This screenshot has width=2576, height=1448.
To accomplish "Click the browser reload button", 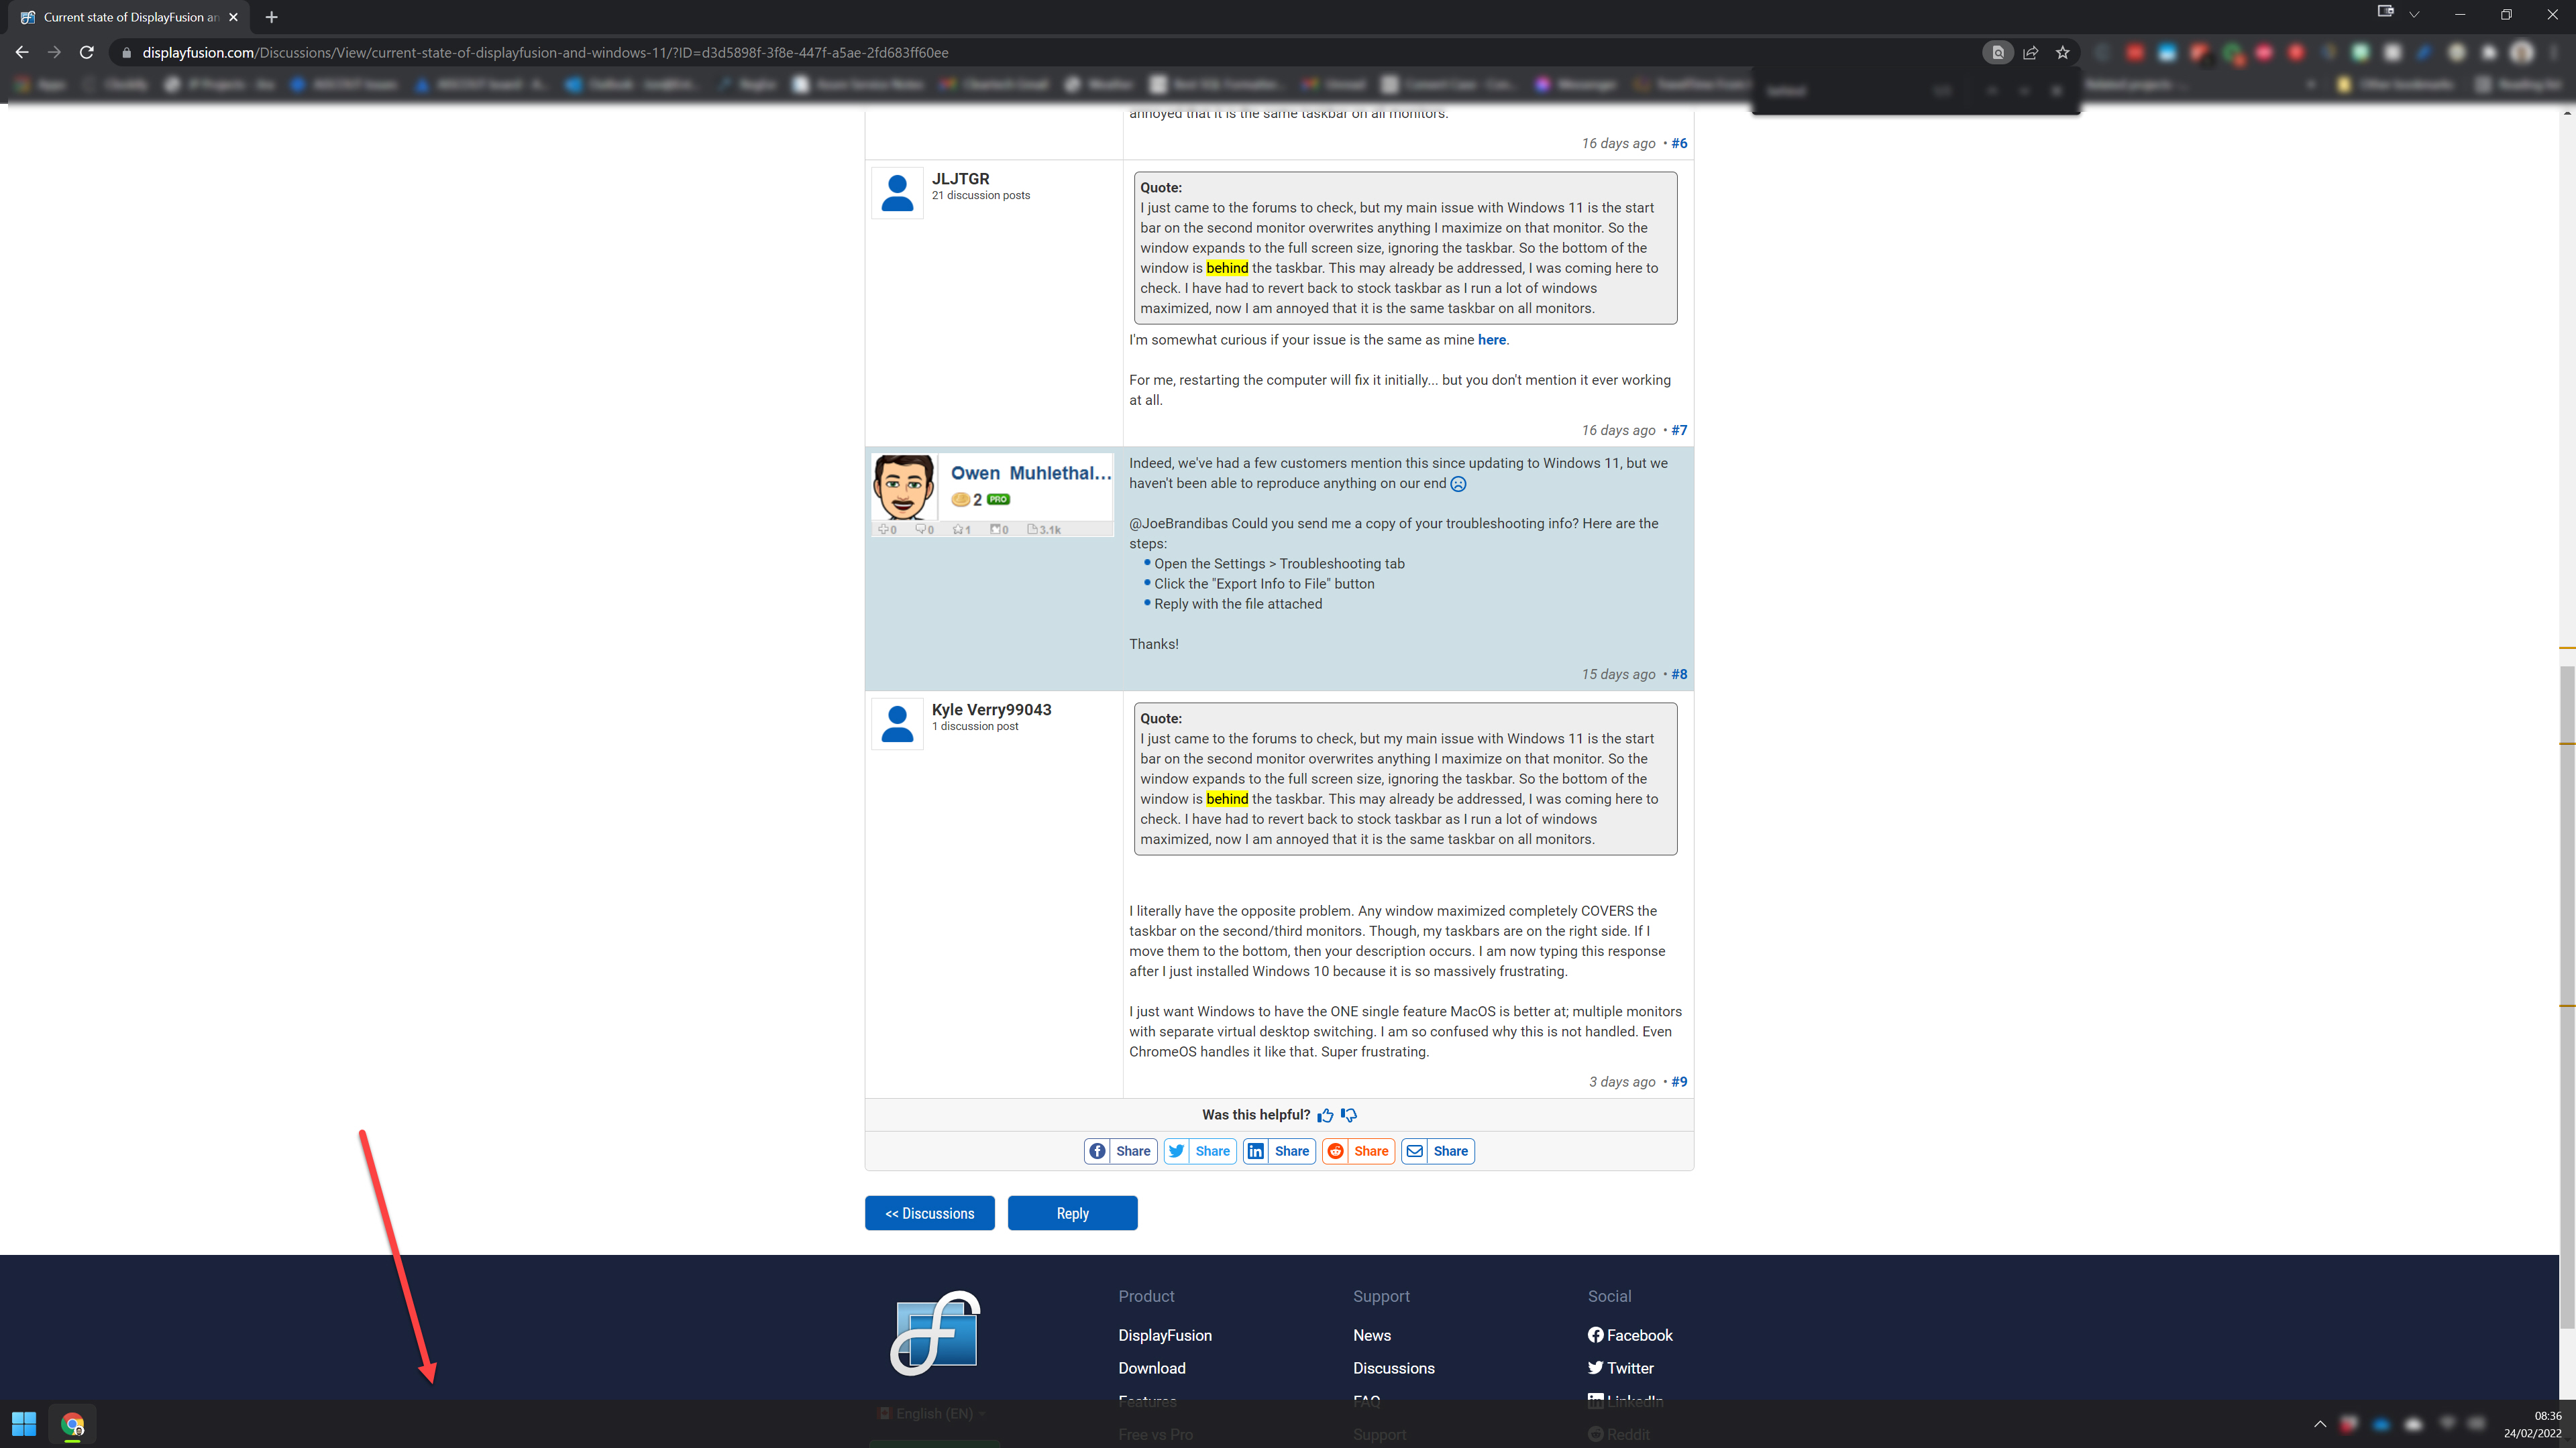I will coord(87,53).
